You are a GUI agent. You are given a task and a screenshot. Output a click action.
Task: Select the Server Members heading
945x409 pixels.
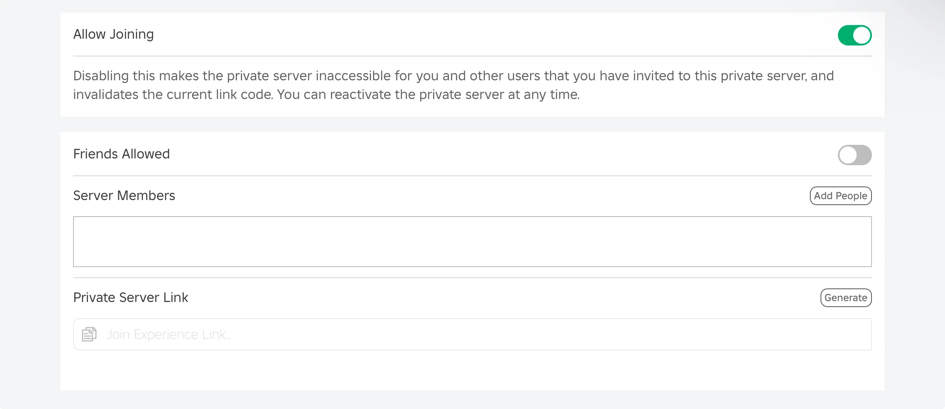tap(124, 196)
